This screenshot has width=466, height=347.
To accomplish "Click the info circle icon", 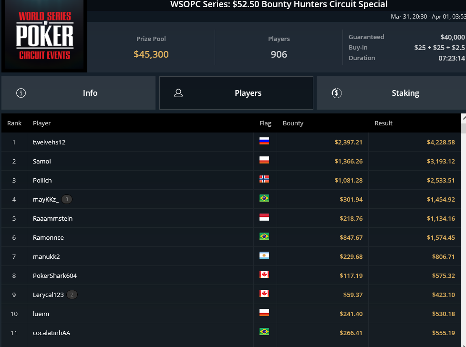I will click(21, 93).
